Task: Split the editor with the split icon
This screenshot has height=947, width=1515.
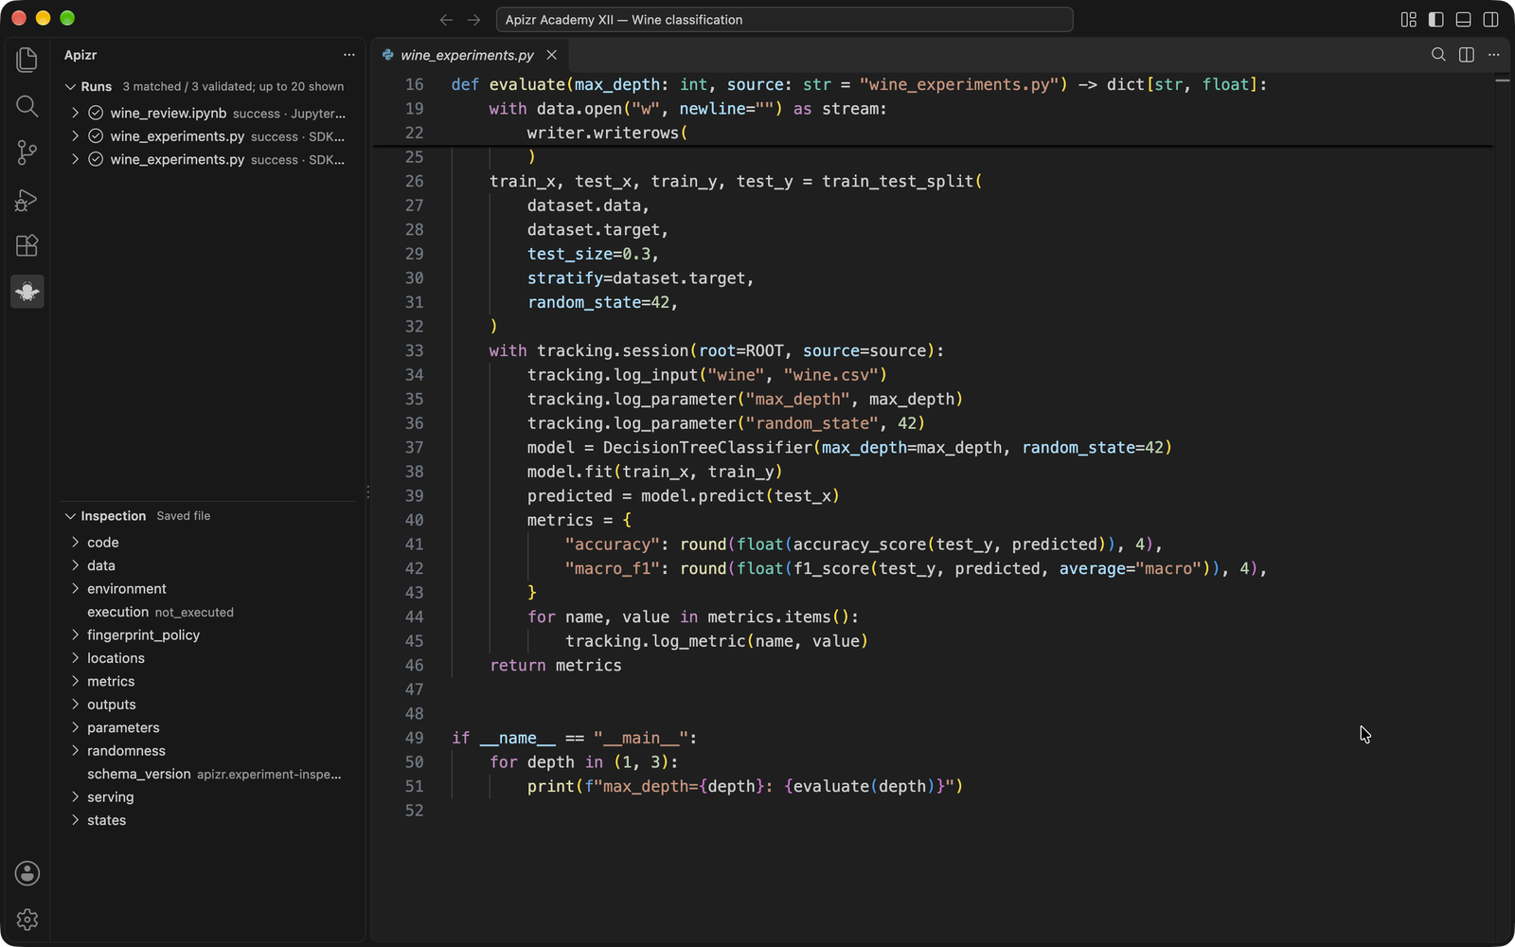Action: tap(1467, 55)
